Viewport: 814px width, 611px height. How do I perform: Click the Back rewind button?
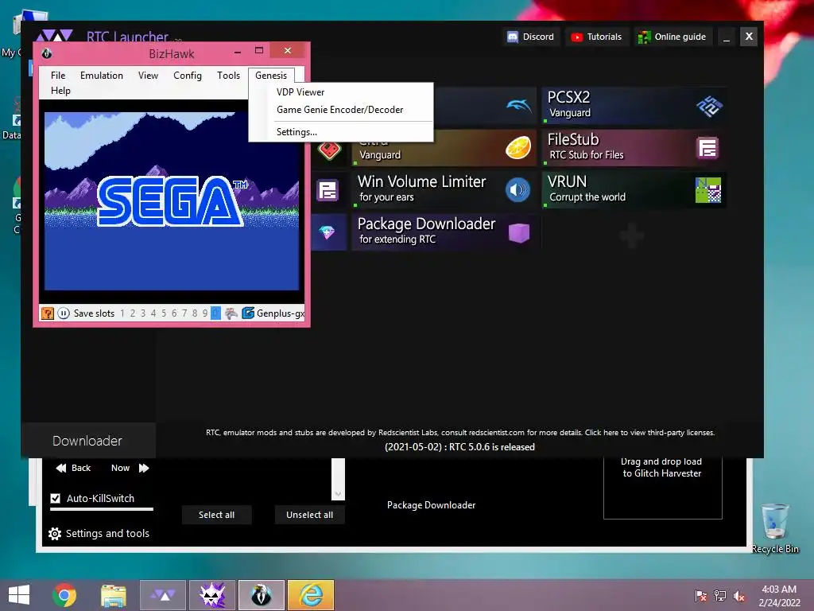coord(73,468)
